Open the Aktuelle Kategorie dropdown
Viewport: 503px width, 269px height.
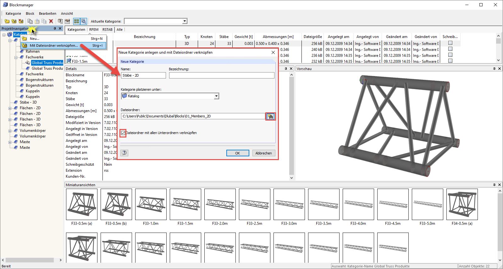click(x=185, y=21)
